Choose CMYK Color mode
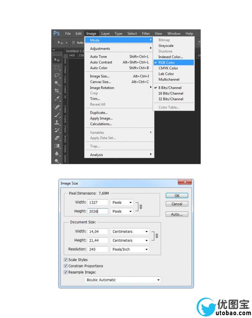Image resolution: width=252 pixels, height=318 pixels. click(x=174, y=68)
